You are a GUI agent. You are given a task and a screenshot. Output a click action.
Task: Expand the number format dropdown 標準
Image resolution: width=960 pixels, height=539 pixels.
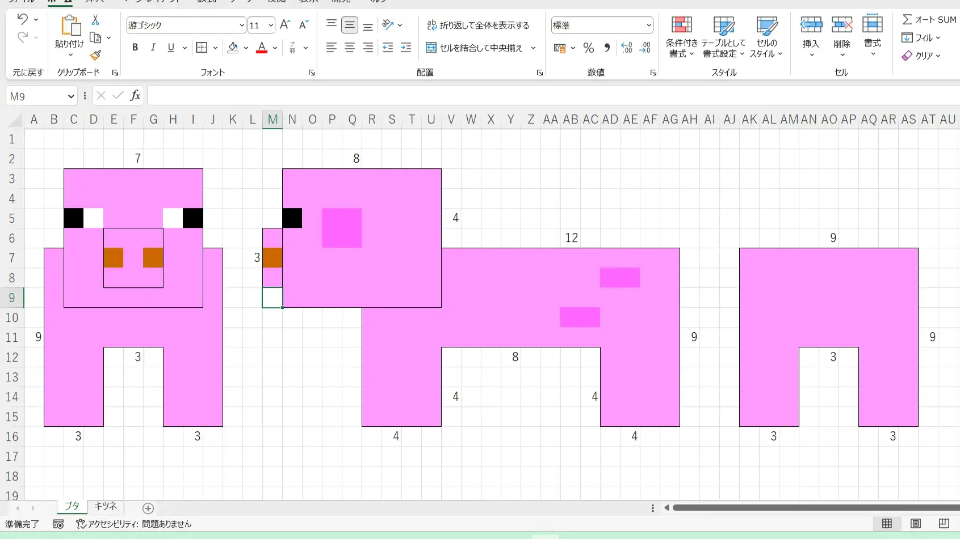click(x=648, y=25)
